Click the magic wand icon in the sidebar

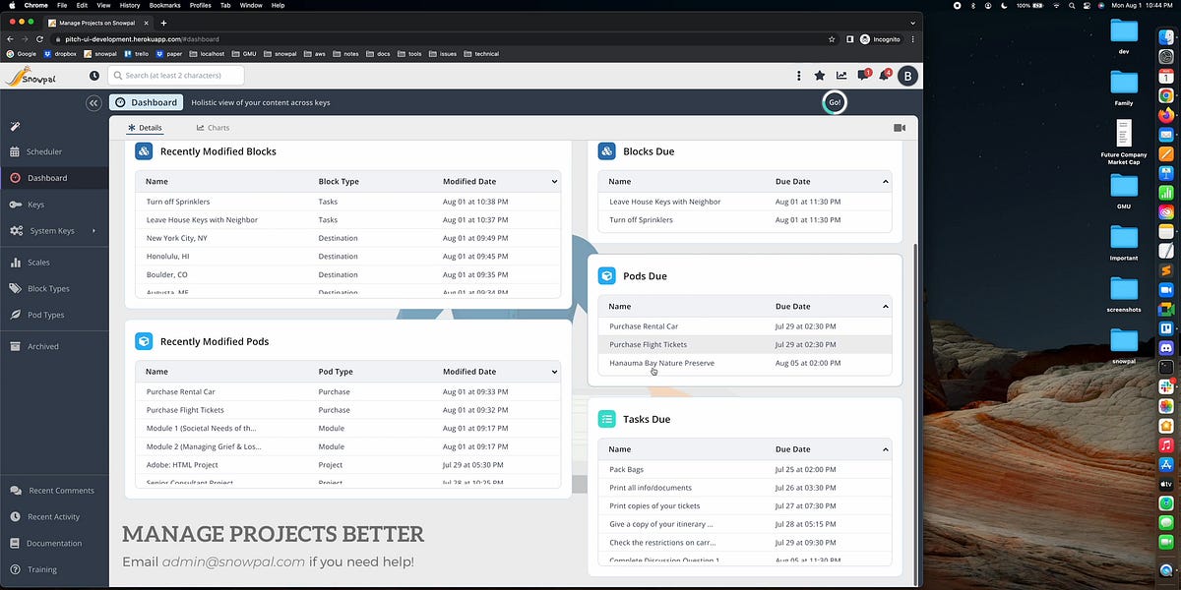[15, 126]
